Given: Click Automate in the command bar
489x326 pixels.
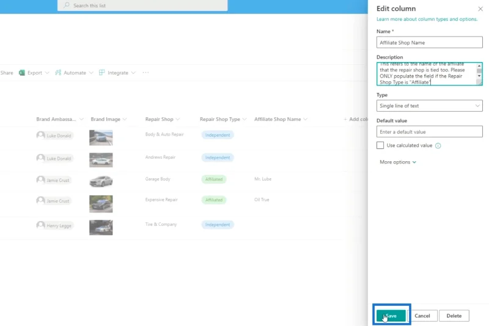Looking at the screenshot, I should pos(75,73).
